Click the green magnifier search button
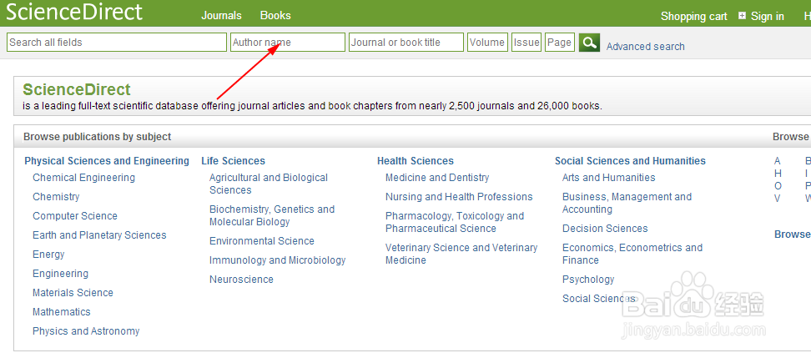 click(x=589, y=43)
